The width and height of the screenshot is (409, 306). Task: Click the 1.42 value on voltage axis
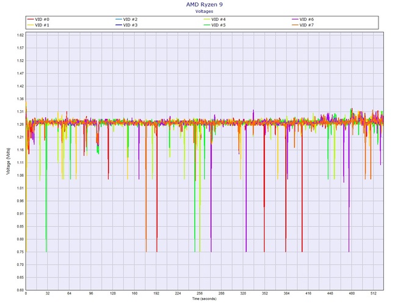point(21,86)
